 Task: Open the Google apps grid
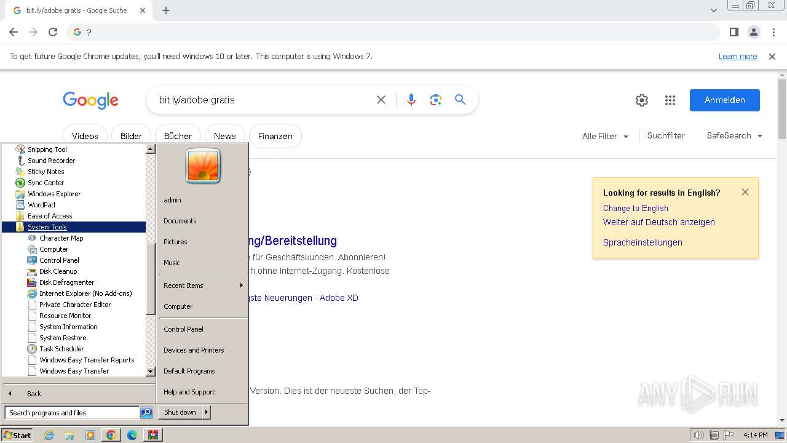670,100
